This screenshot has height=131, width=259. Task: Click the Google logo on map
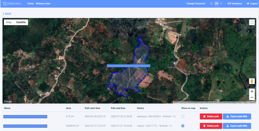coord(8,102)
